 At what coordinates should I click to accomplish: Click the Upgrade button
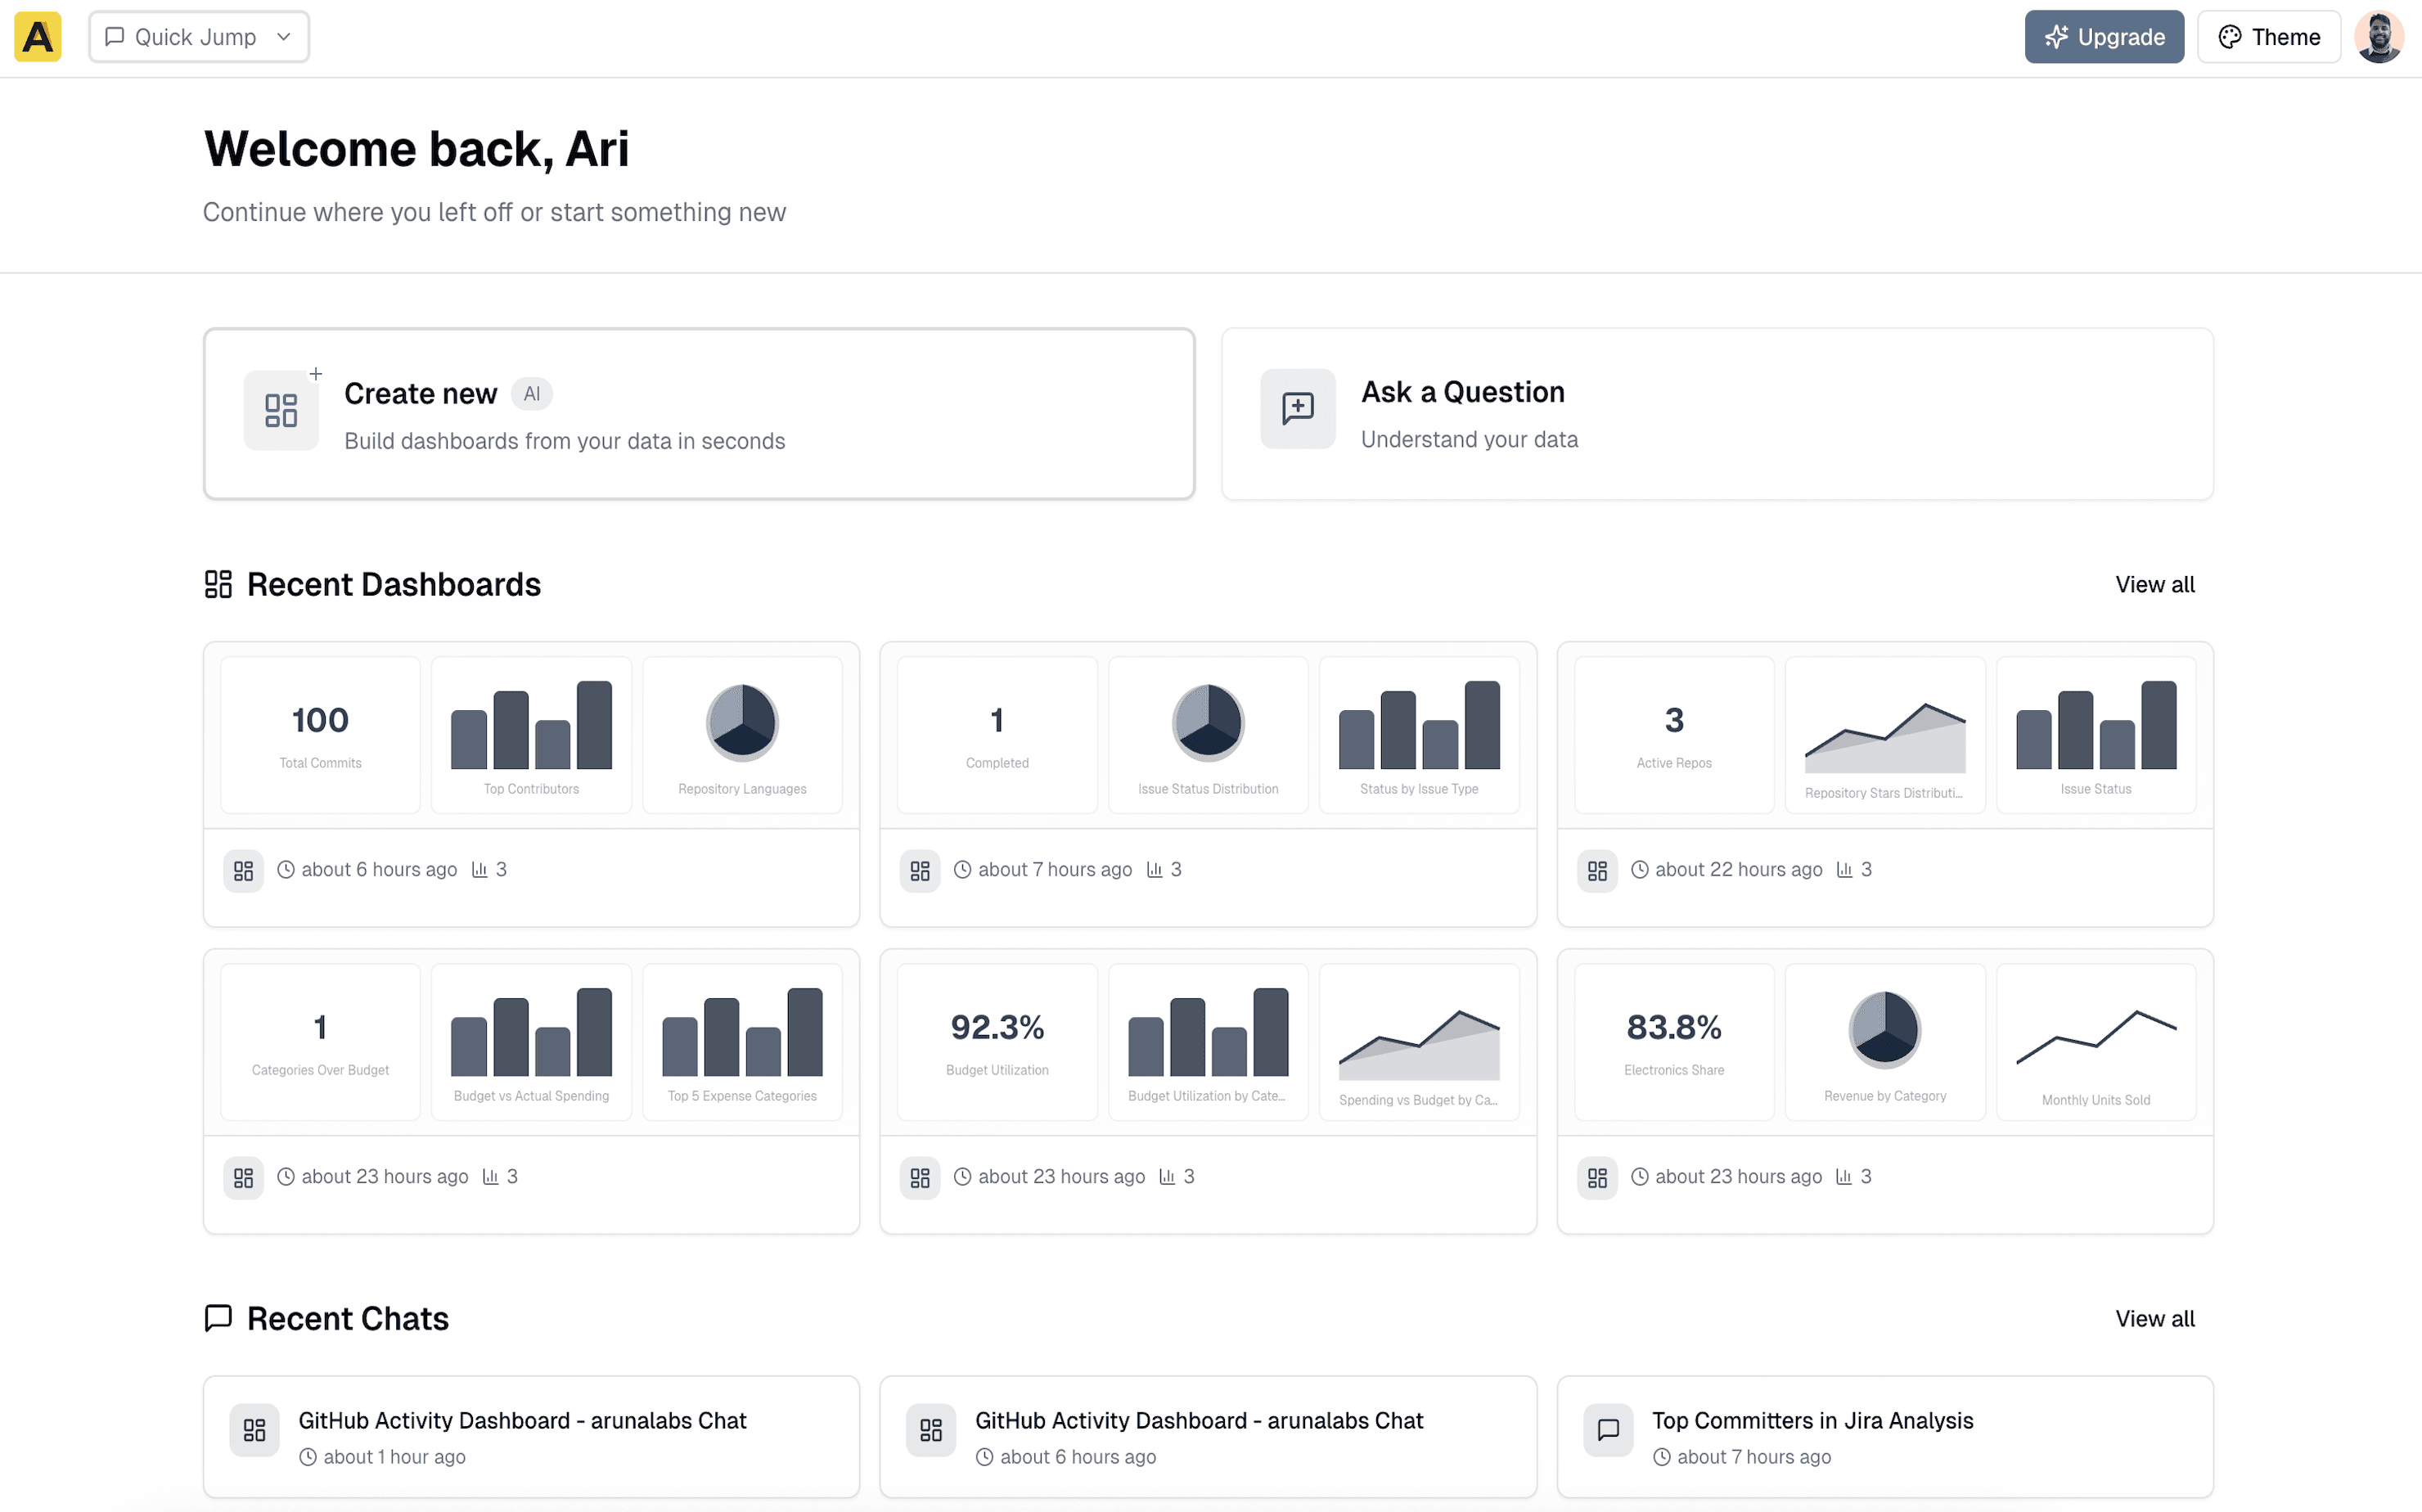[2103, 37]
